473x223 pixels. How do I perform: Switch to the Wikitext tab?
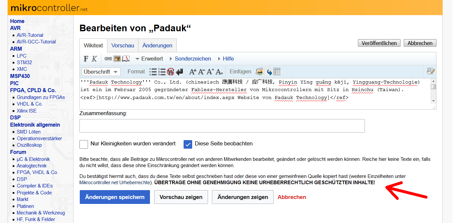click(93, 45)
